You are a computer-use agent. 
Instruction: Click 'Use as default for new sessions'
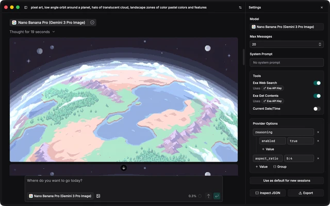(x=287, y=181)
